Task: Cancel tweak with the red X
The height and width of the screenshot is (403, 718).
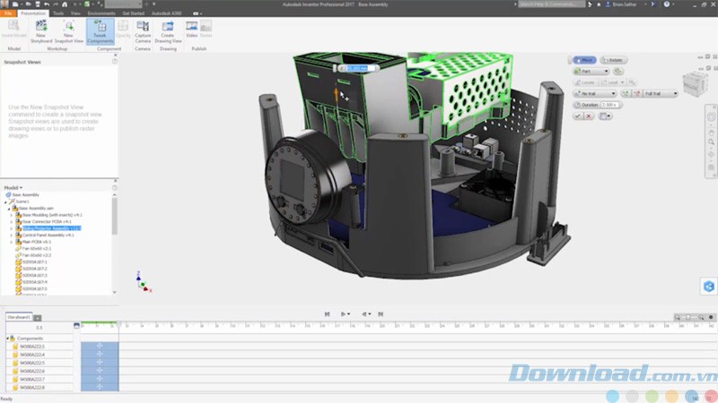Action: click(x=588, y=116)
